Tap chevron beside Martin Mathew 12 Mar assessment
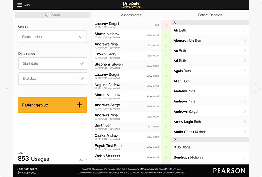This screenshot has width=262, height=177. click(166, 35)
